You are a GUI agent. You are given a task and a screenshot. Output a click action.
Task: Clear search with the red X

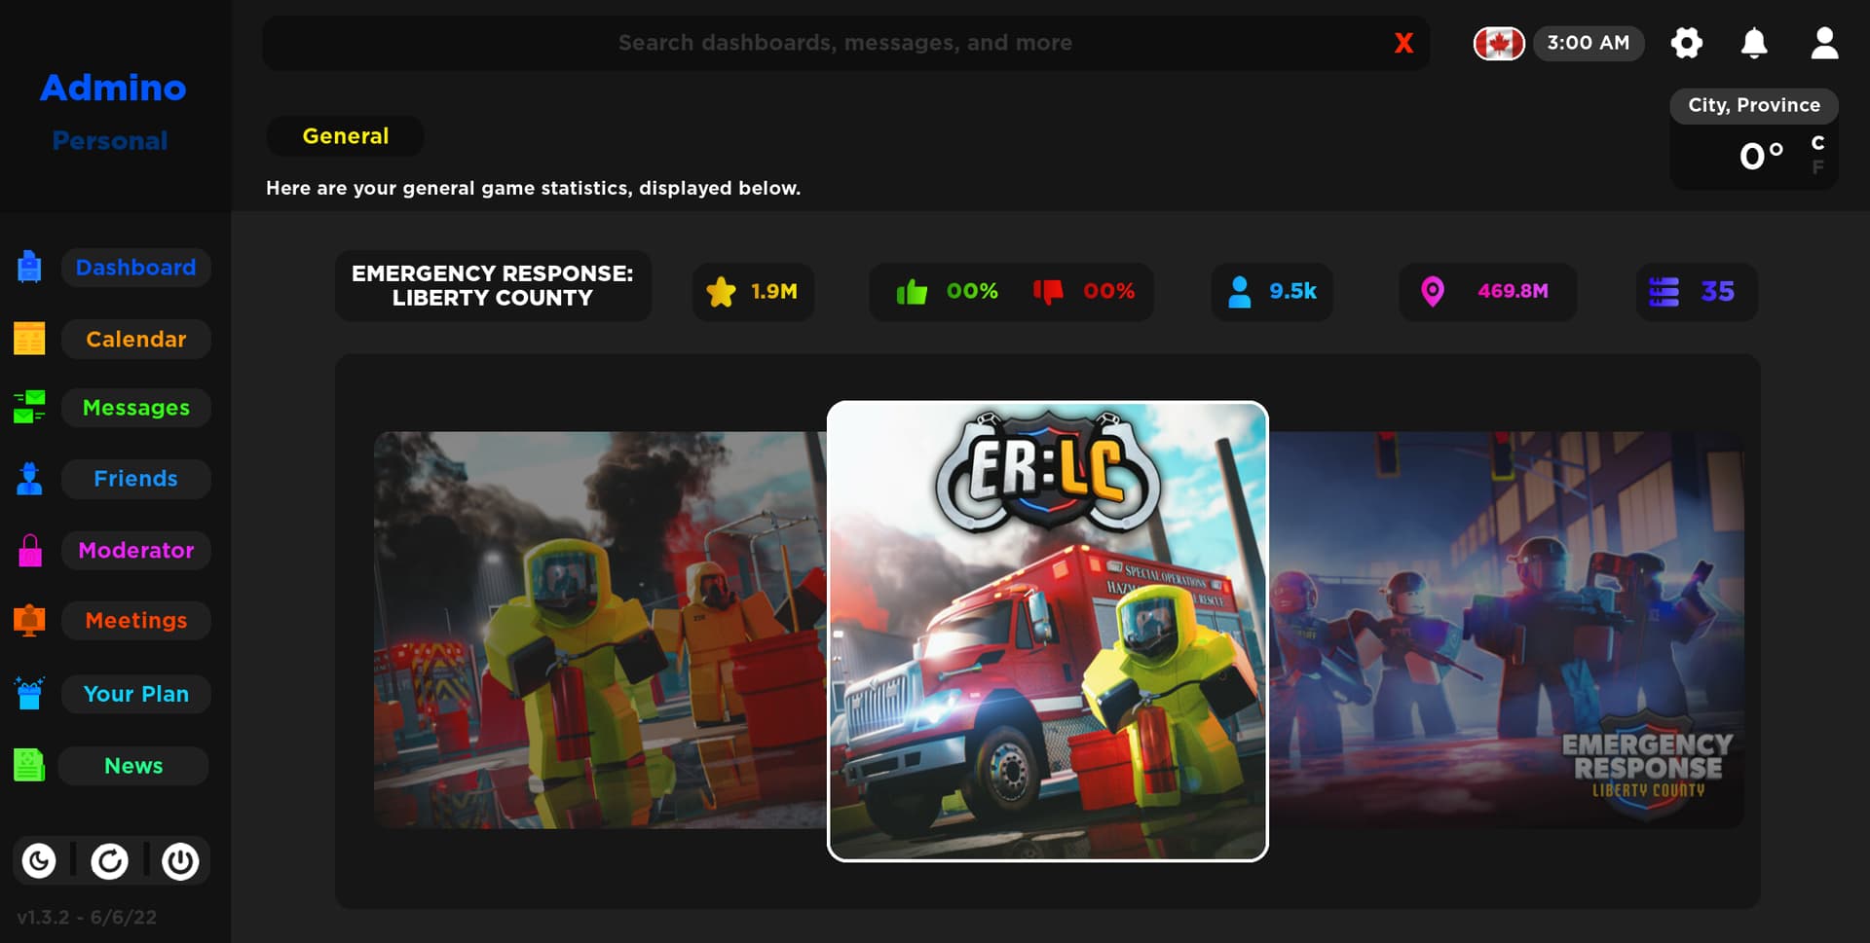(x=1403, y=43)
